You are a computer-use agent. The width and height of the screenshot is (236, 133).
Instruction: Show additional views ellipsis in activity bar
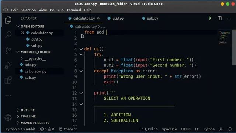click(x=8, y=95)
